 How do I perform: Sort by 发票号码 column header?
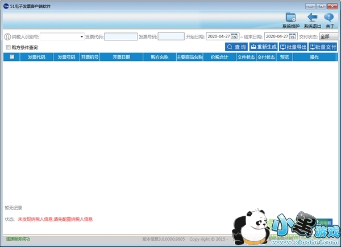tap(66, 57)
